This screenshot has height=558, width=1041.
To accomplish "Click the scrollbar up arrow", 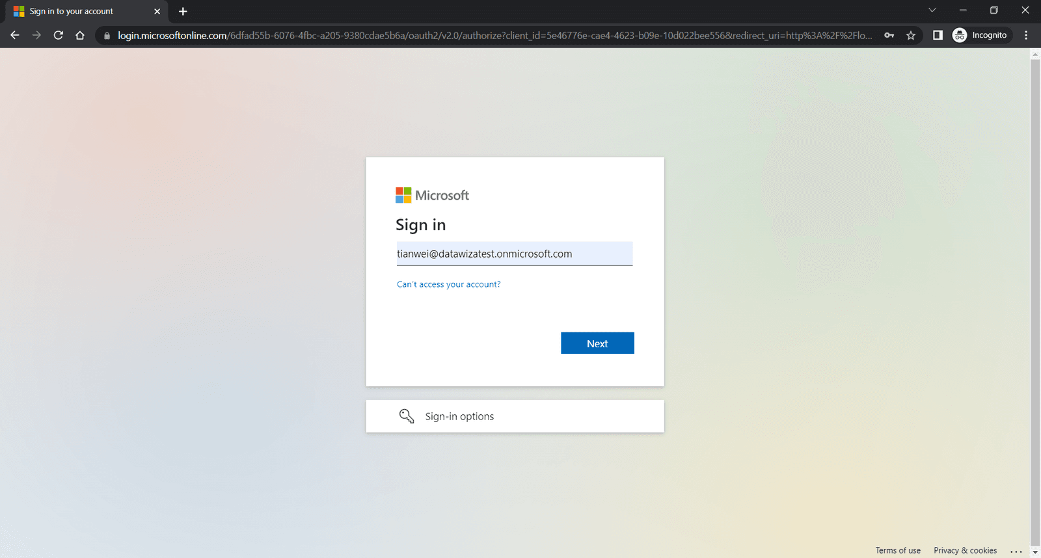I will pos(1035,55).
